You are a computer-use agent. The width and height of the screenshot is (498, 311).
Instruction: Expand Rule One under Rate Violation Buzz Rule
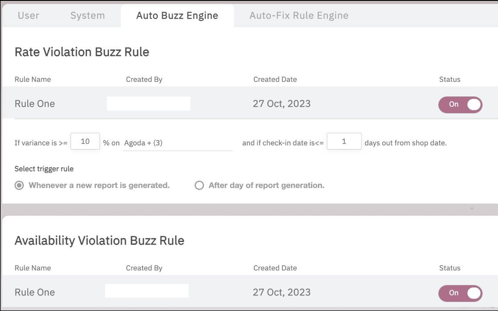coord(35,104)
